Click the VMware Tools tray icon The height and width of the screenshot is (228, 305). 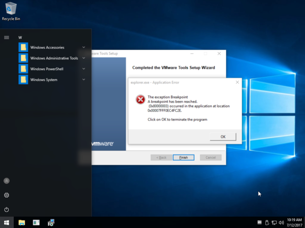click(260, 223)
